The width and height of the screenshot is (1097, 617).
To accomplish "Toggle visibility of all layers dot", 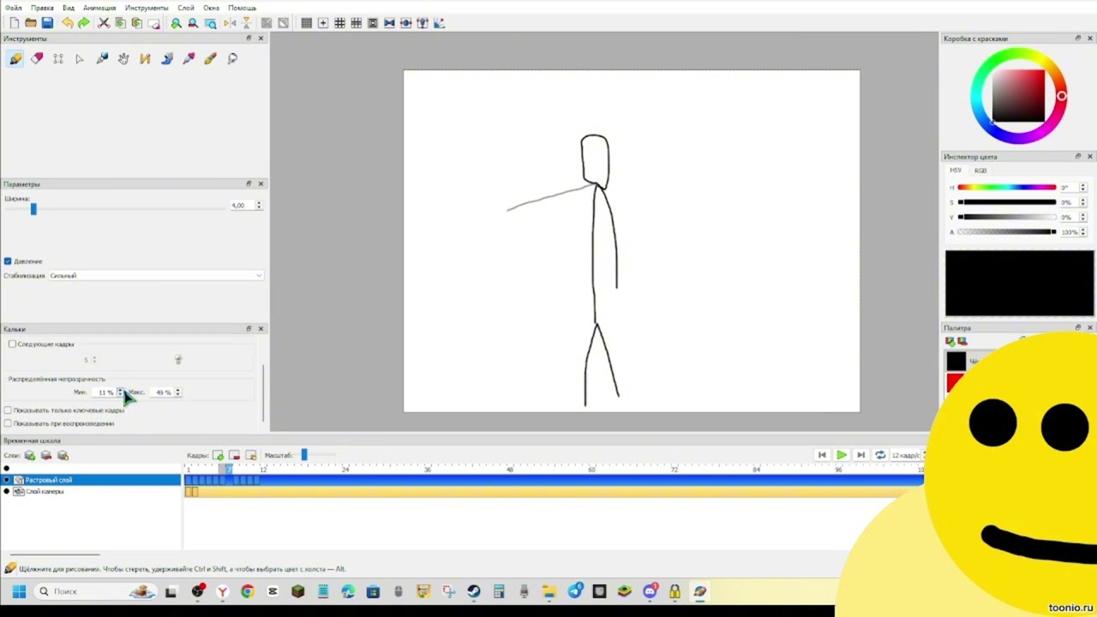I will point(7,469).
